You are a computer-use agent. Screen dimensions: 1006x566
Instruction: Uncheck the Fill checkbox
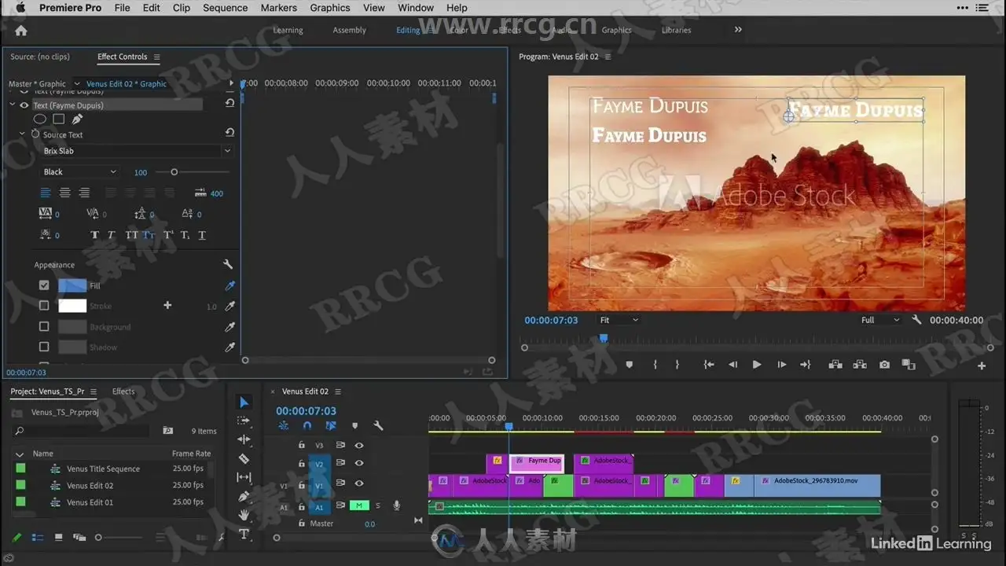(x=44, y=285)
